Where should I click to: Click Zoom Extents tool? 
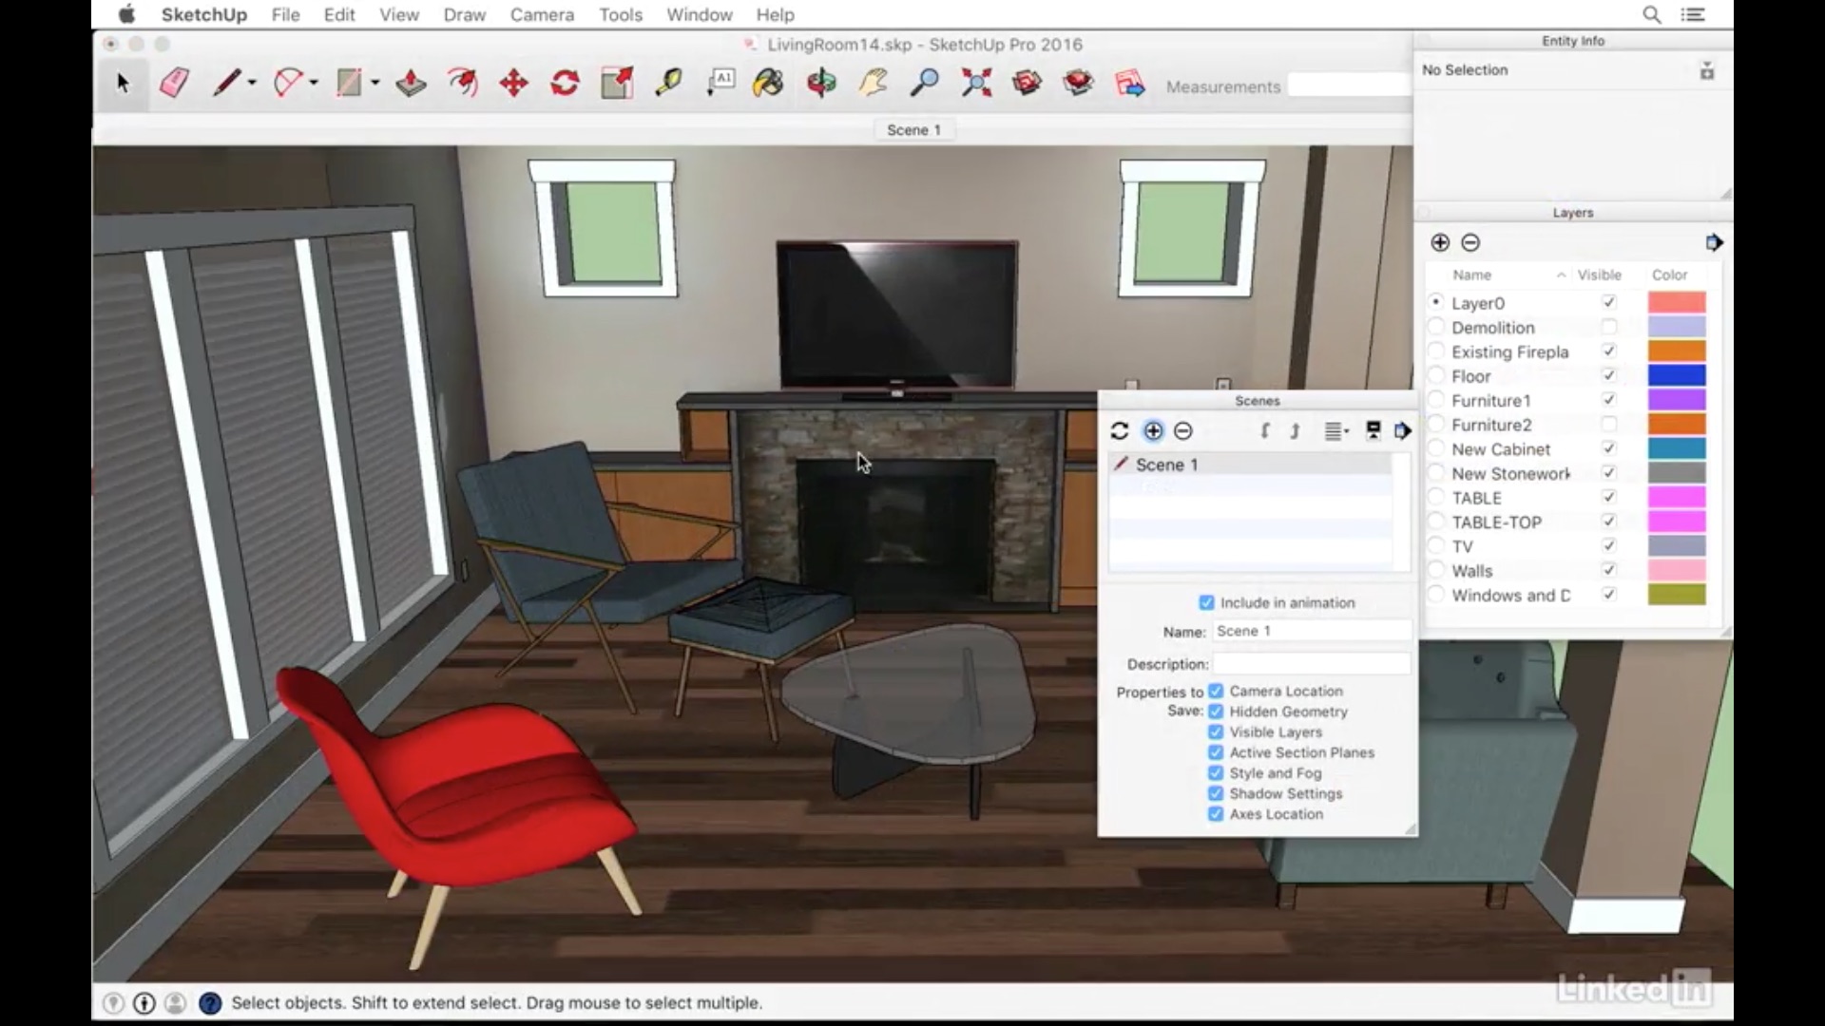point(976,84)
